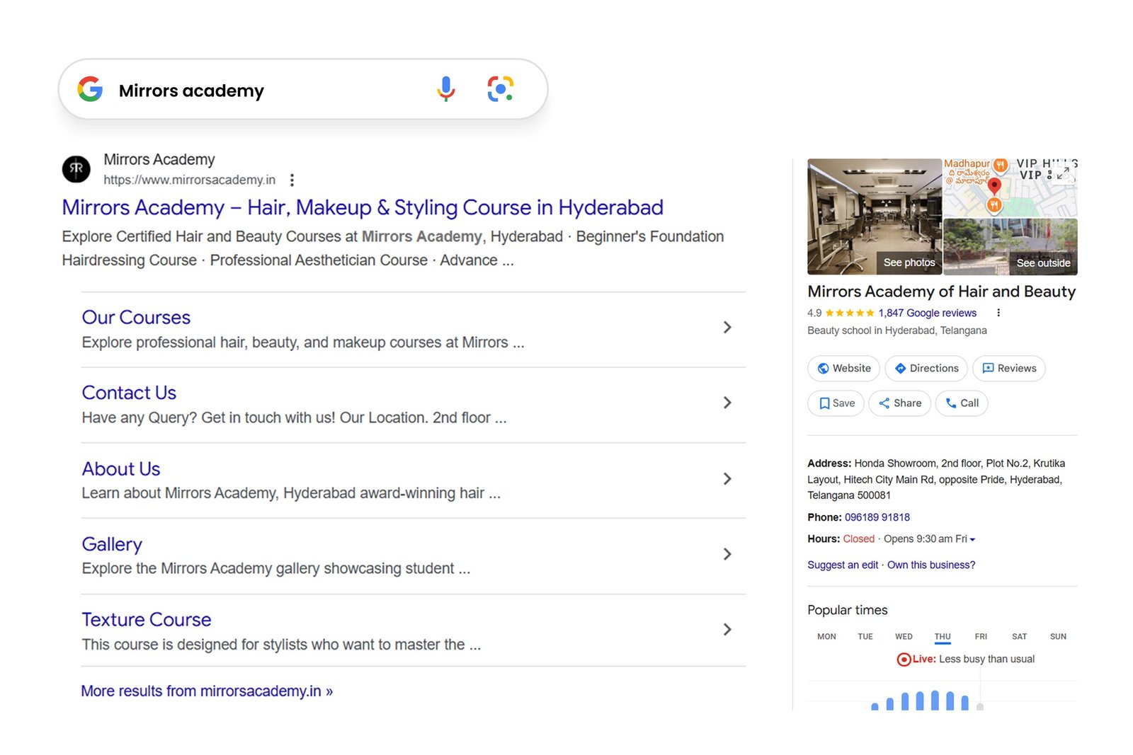Open the hours dropdown next to Fri
Viewport: 1133px width, 755px height.
(972, 539)
